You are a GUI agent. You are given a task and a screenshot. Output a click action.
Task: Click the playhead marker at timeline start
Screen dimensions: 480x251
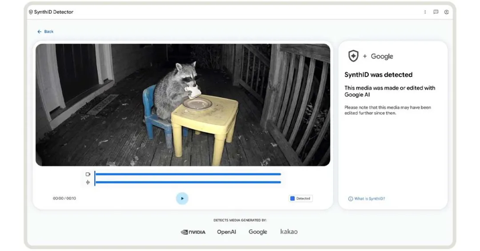pos(95,178)
